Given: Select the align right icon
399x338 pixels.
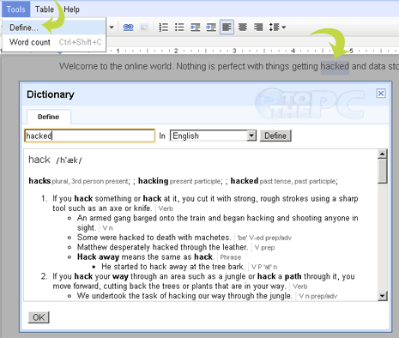Looking at the screenshot, I should (x=258, y=27).
